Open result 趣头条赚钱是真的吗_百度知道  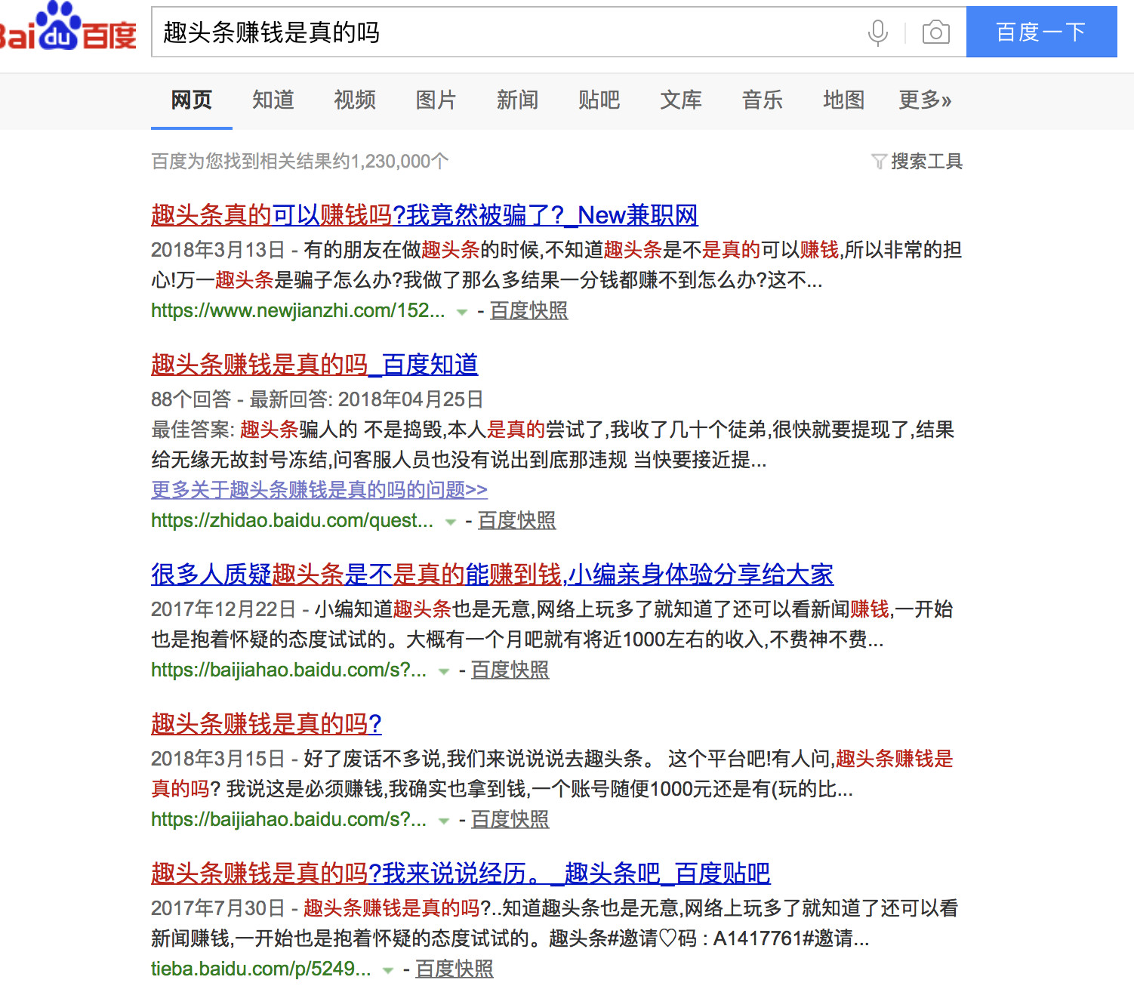pos(314,365)
